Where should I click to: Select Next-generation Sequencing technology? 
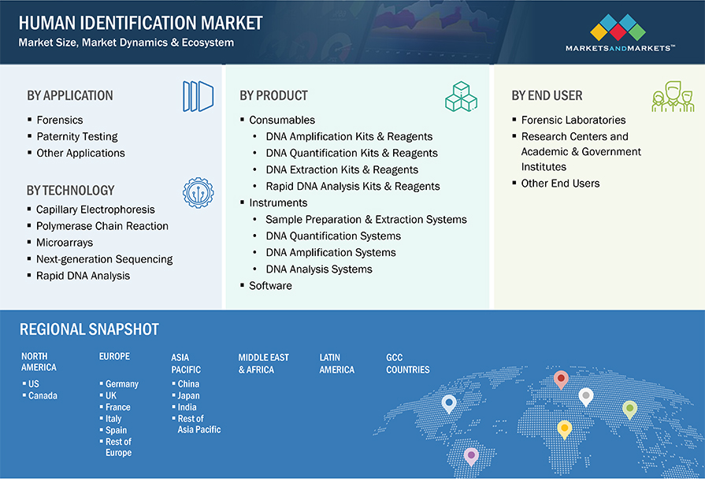point(104,259)
